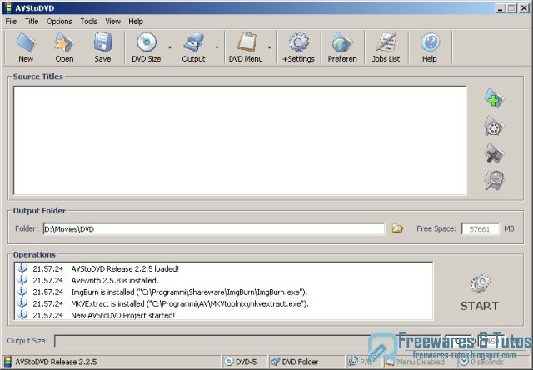
Task: Remove title with the X folder icon
Action: [494, 153]
